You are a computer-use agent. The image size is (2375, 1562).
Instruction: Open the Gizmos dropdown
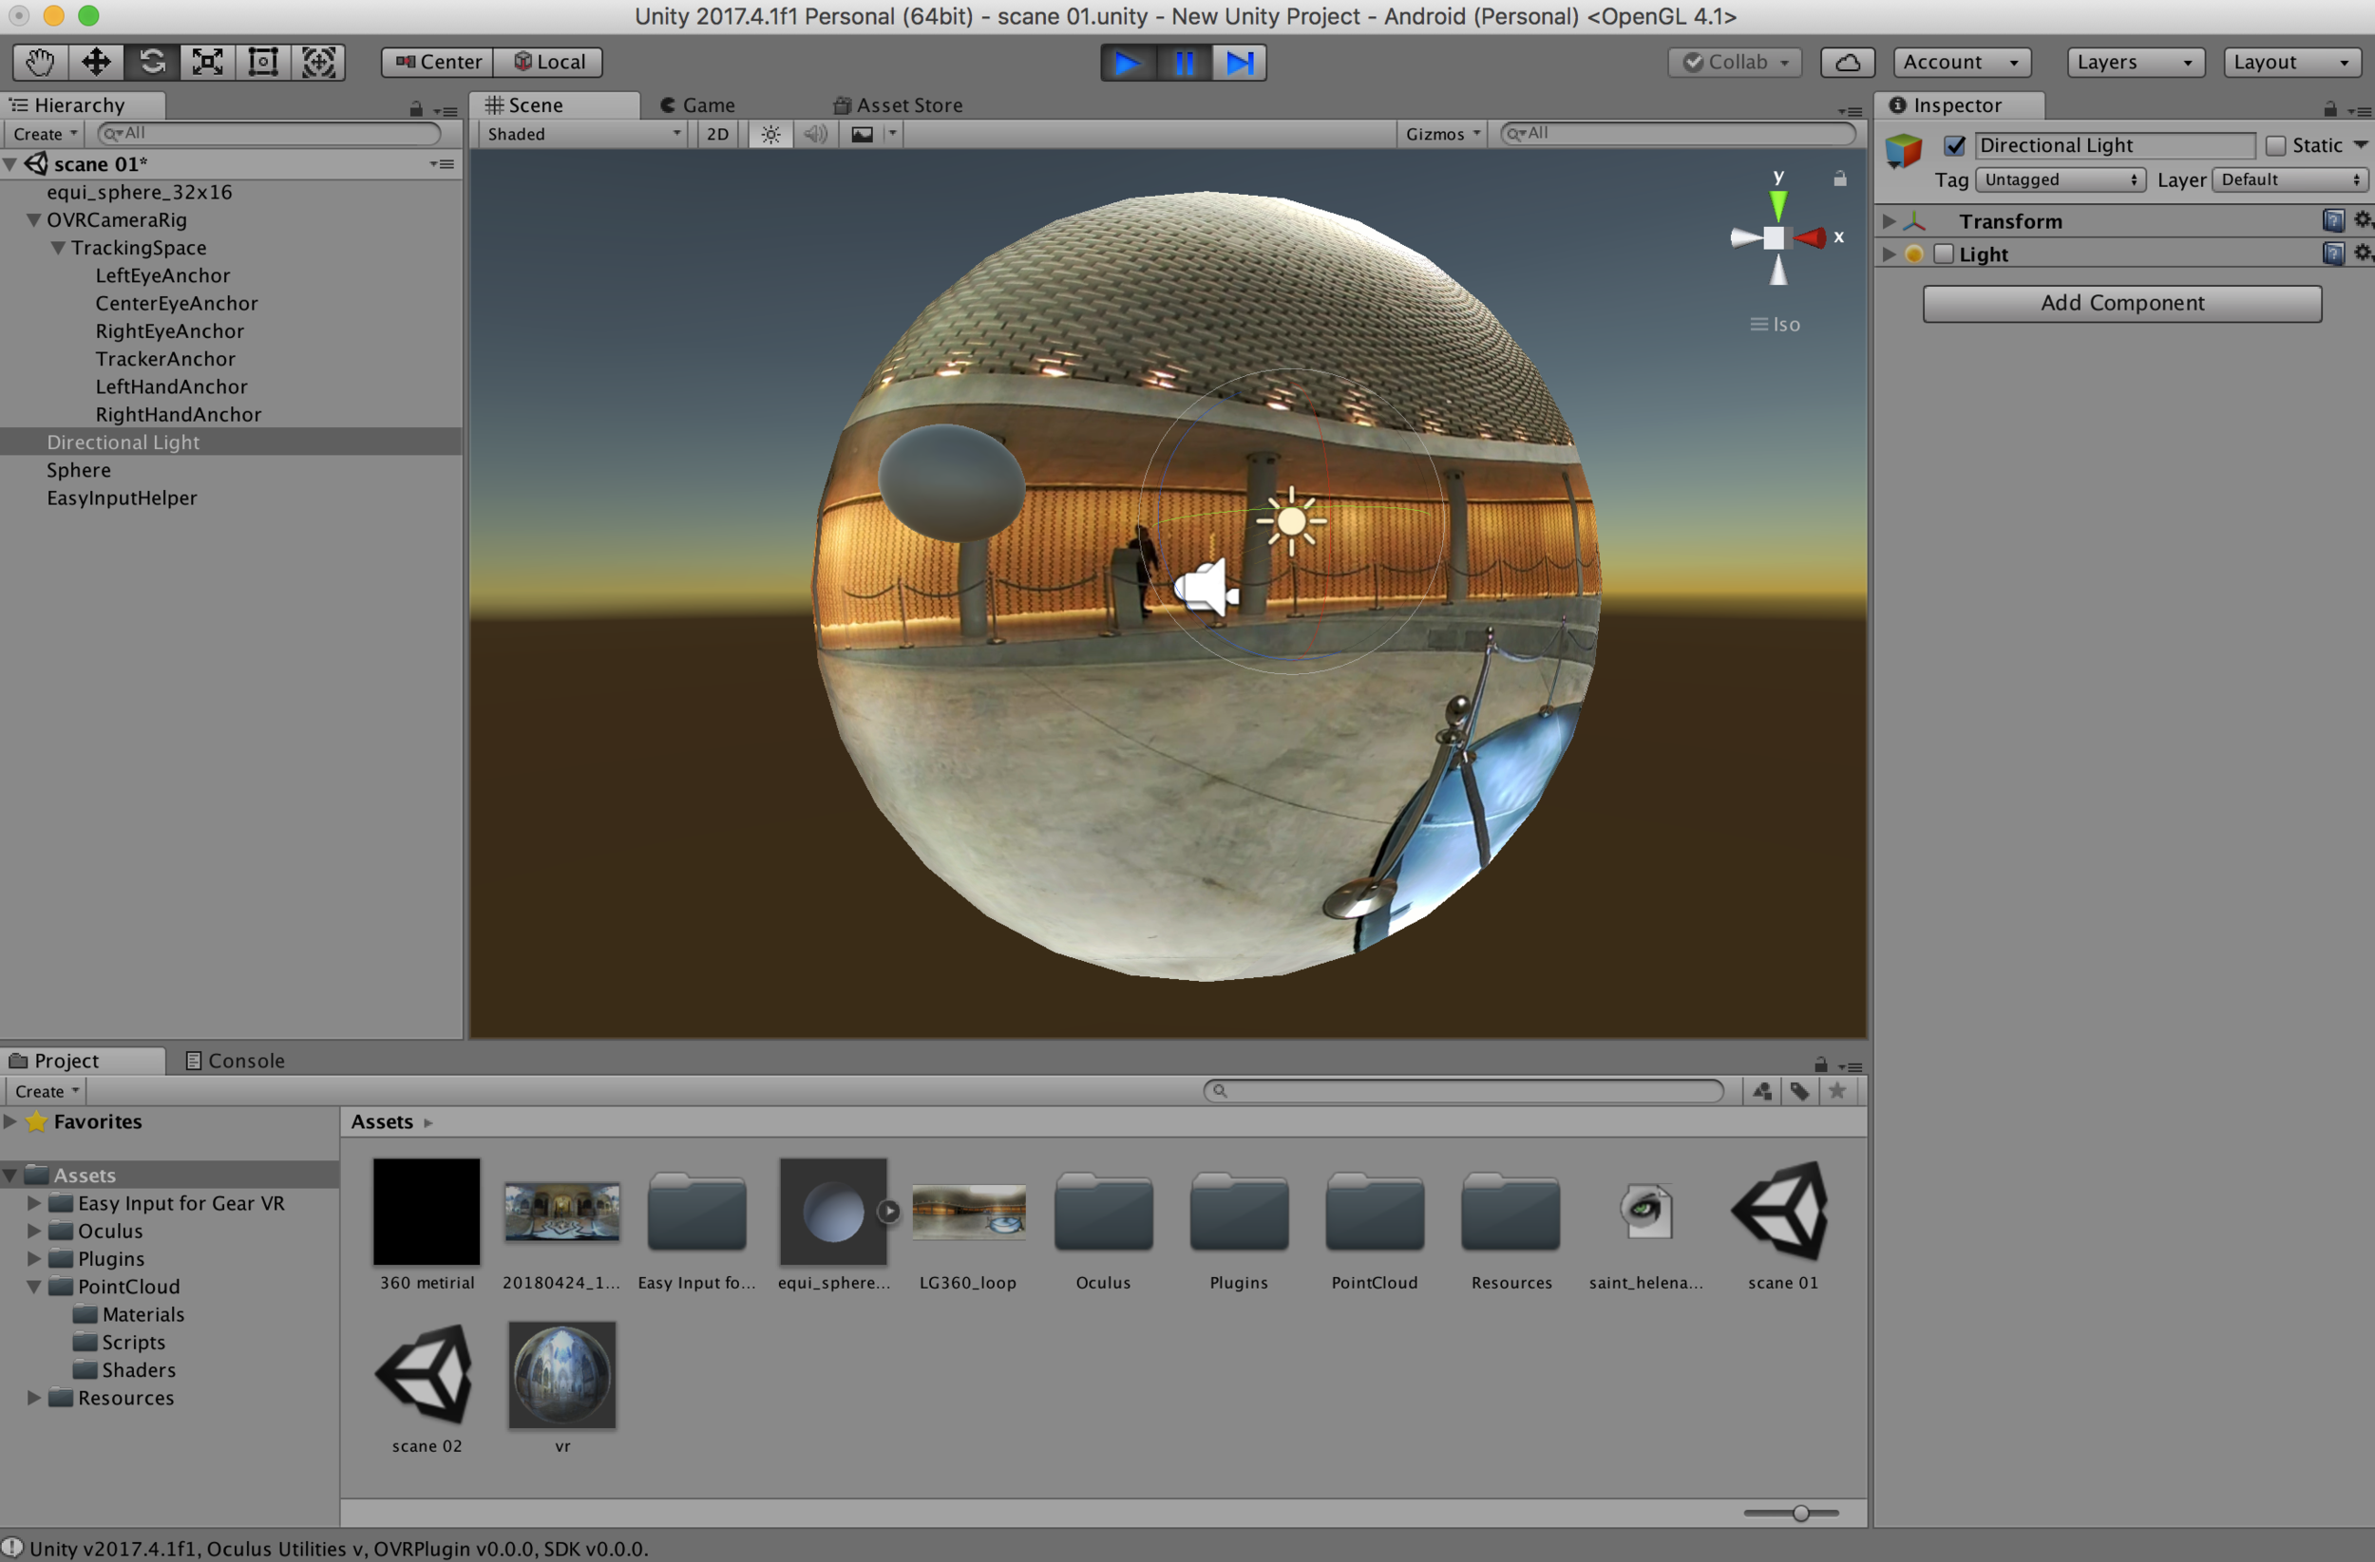tap(1441, 134)
